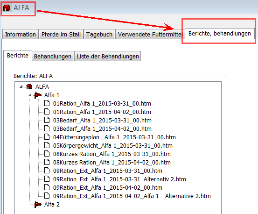The width and height of the screenshot is (258, 214).
Task: Click file icon of 01Ration_Alfa 1_2015-03-31_00.htm
Action: tap(47, 103)
